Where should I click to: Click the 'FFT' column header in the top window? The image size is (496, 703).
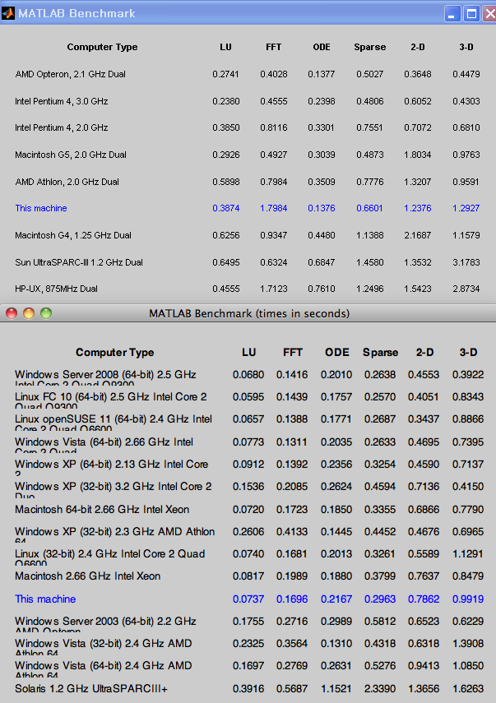(274, 47)
